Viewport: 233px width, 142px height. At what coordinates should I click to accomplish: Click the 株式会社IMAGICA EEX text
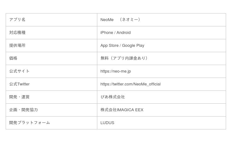pos(122,110)
